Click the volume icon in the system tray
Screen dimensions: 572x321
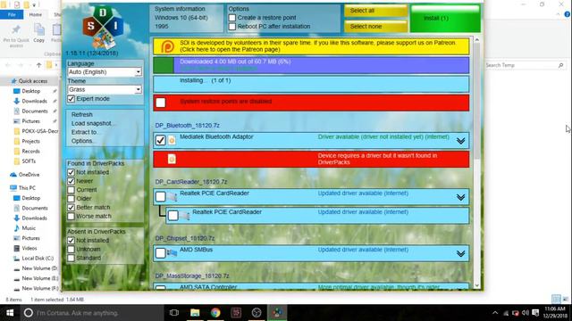point(526,313)
